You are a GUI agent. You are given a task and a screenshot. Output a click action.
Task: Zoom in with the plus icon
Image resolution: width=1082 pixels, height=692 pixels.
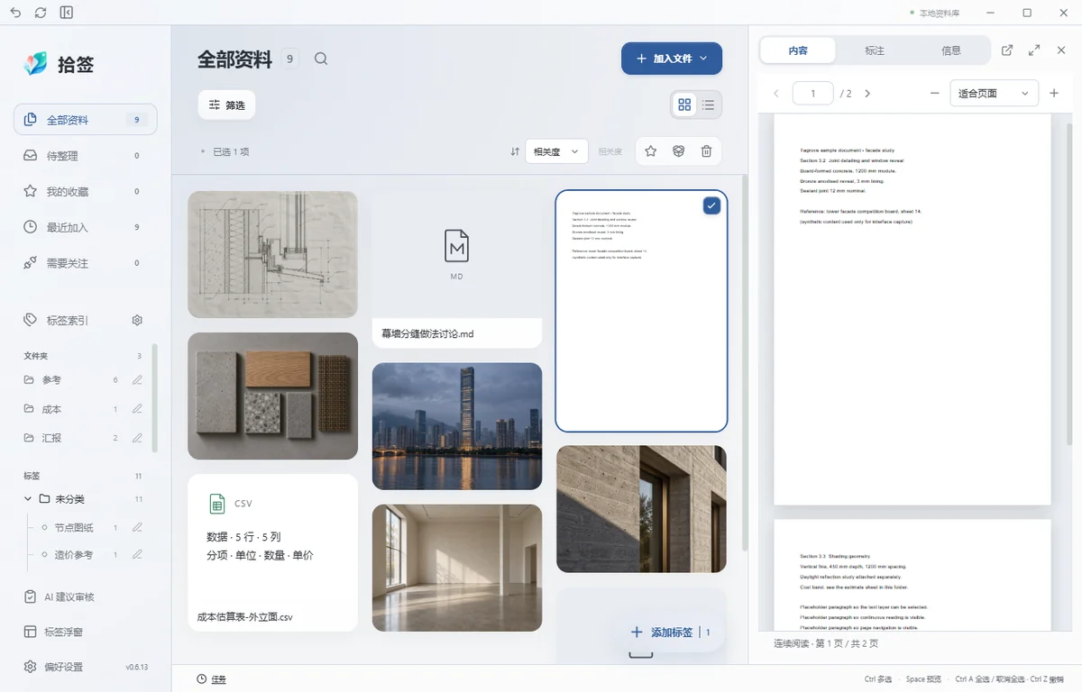1054,93
